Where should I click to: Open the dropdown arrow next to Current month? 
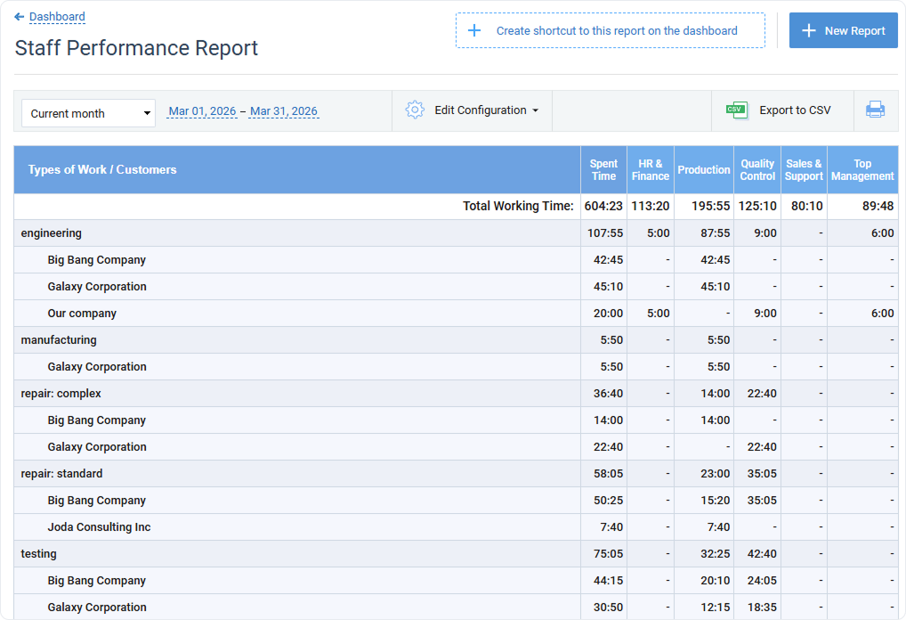coord(148,113)
